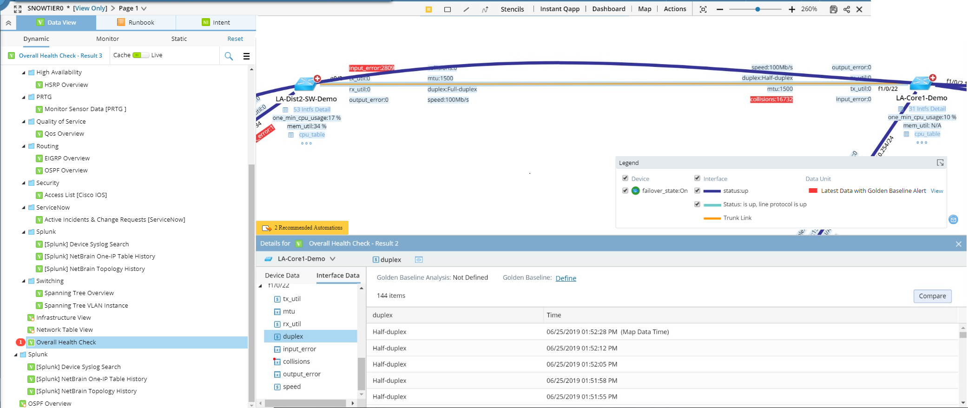Open the LA-Core1-Demo device dropdown

pyautogui.click(x=332, y=259)
